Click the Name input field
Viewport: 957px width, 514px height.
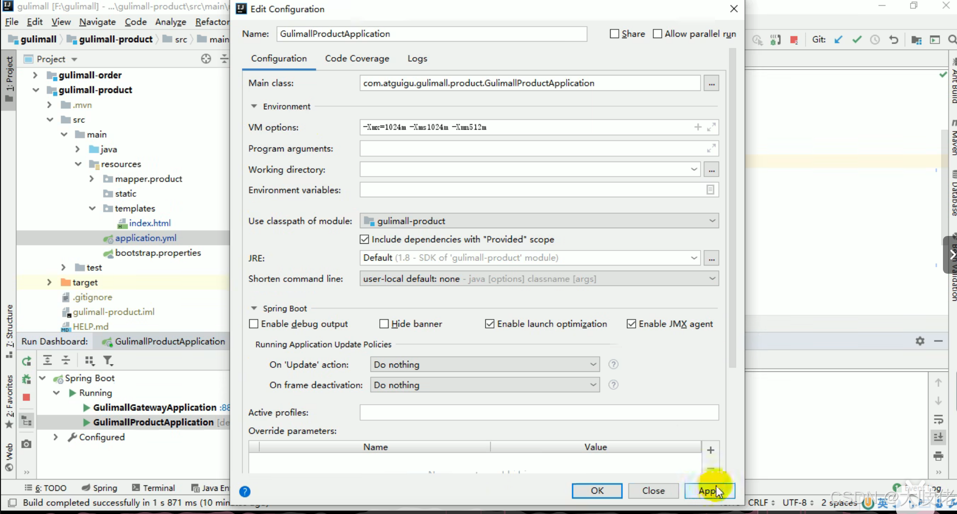click(x=432, y=34)
